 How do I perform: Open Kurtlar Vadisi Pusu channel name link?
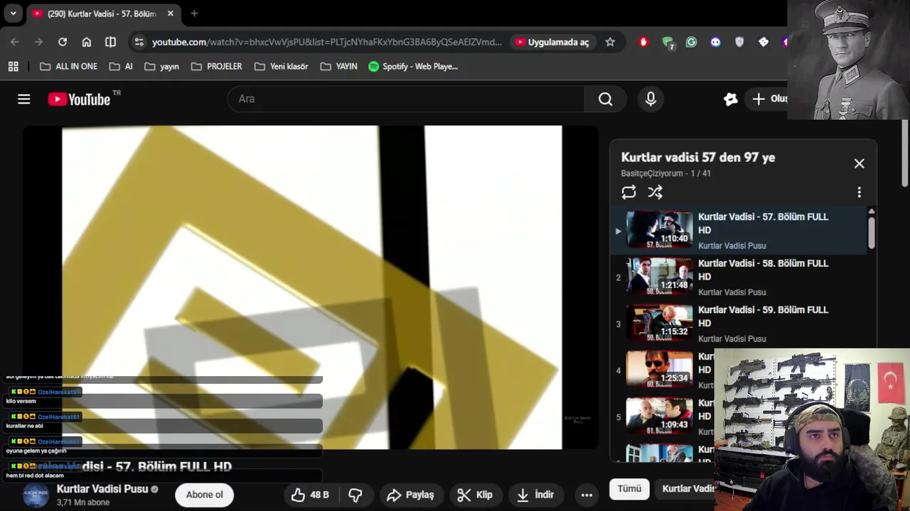[102, 489]
